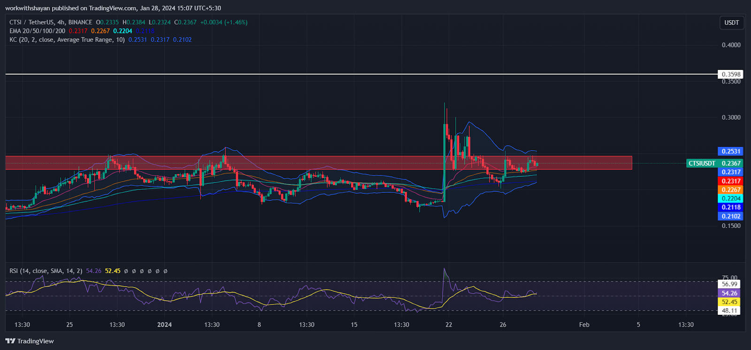Click the EMA 20/50/100/200 indicator label
Screen dimensions: 751x350
(37, 31)
